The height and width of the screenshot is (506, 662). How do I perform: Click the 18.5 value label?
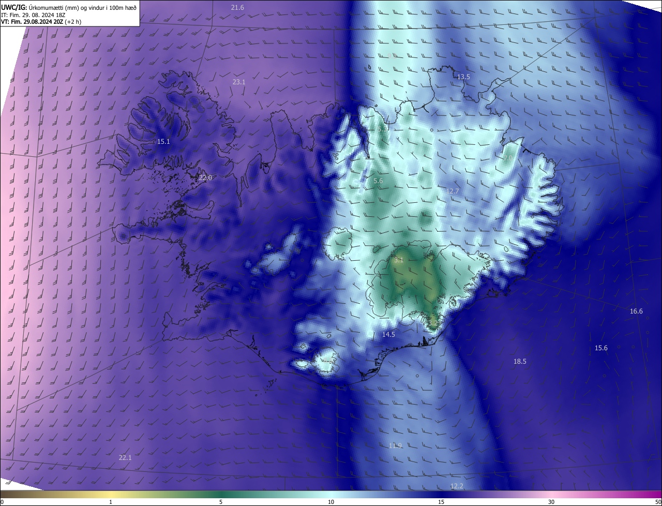coord(520,362)
